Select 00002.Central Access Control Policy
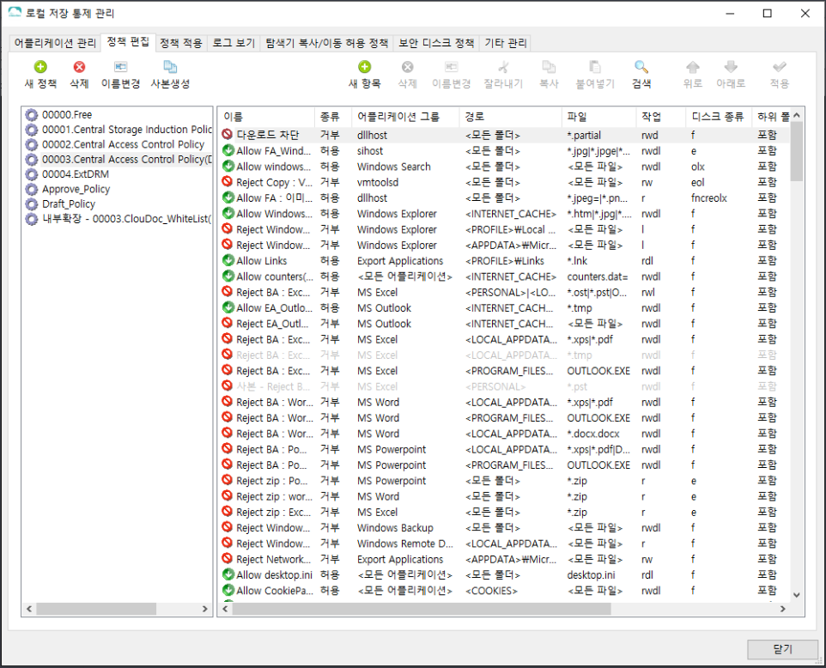Screen dimensions: 826x668 [123, 144]
